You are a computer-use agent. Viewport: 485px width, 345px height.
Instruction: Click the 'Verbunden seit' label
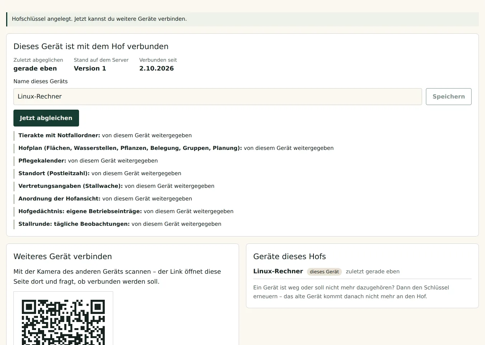(x=158, y=60)
